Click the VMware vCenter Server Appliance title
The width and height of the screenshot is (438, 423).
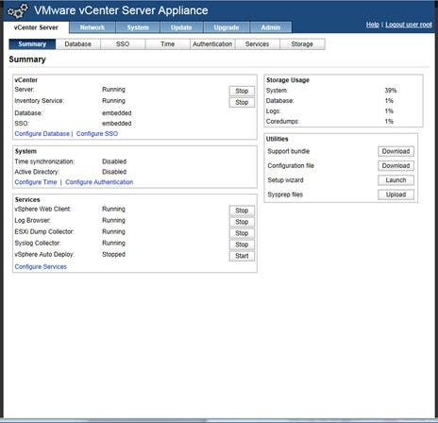pos(121,10)
